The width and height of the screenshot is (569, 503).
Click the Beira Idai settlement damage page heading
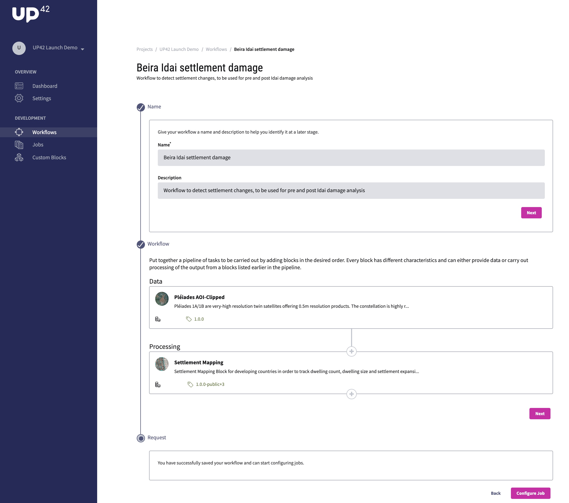(200, 68)
